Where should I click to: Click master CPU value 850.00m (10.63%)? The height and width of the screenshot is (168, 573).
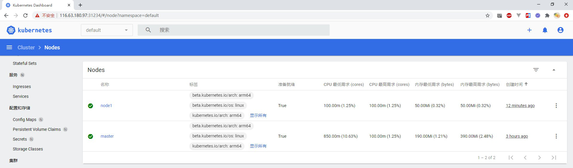tap(341, 136)
